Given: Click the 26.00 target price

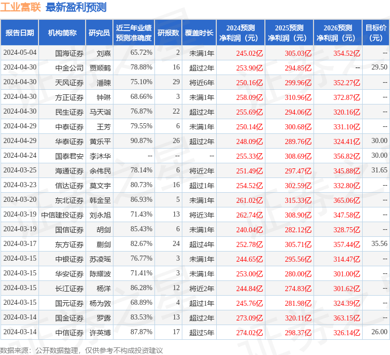Looking at the screenshot, I should pos(379,332).
